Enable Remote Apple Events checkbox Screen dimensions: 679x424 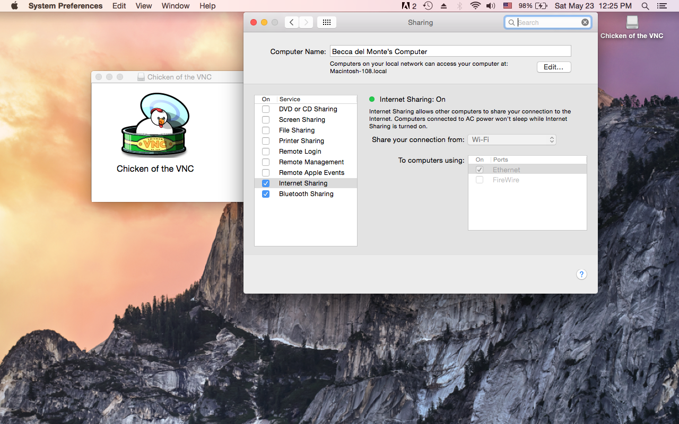(x=266, y=173)
